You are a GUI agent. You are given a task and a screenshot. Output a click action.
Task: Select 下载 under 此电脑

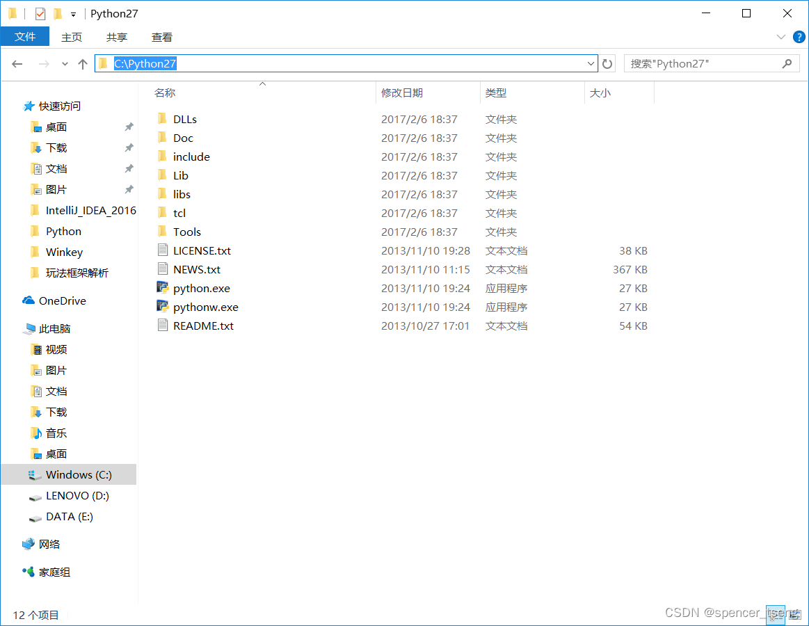coord(69,412)
